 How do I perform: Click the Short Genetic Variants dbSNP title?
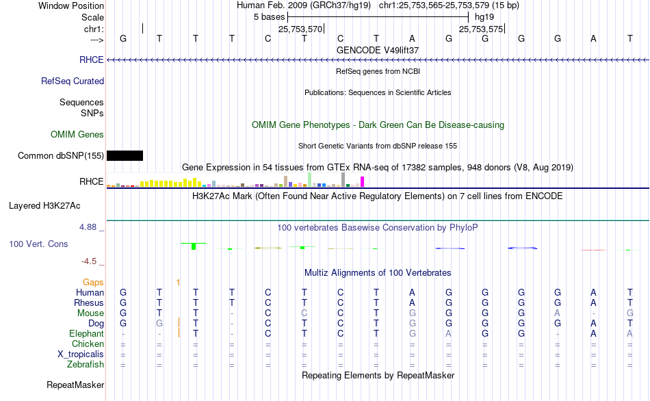pos(378,146)
